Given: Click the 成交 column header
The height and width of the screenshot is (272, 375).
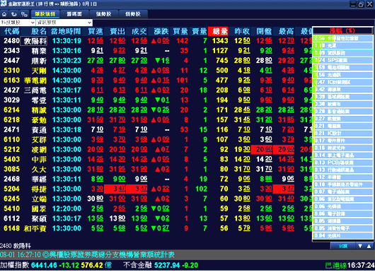Looking at the screenshot, I should (x=139, y=31).
